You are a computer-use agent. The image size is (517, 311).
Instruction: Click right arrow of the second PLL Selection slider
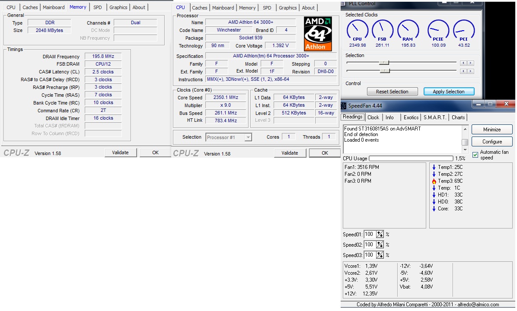coord(471,71)
